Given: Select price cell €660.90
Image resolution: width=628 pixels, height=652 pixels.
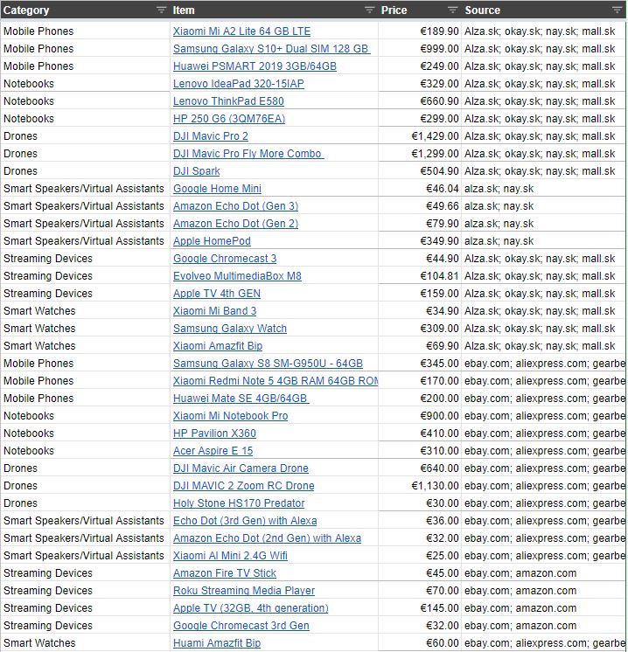Looking at the screenshot, I should point(420,101).
